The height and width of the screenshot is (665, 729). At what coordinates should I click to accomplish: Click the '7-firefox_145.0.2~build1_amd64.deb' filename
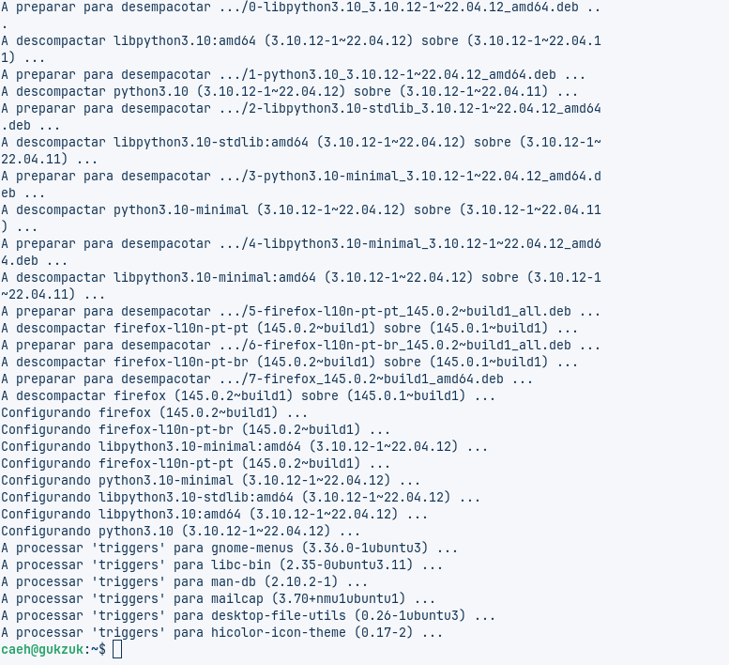pyautogui.click(x=375, y=379)
